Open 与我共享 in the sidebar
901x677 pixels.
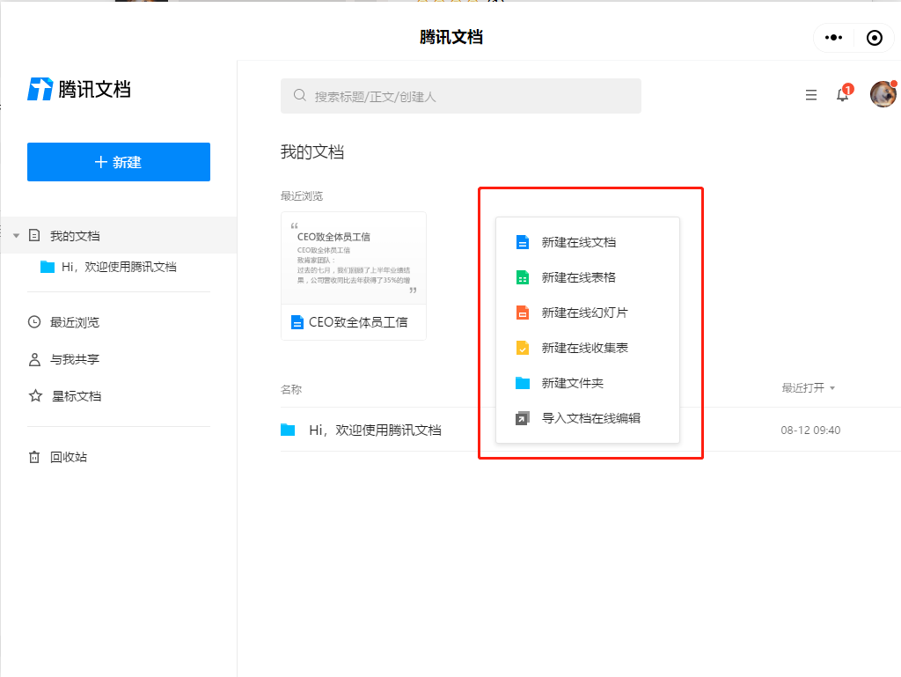(x=74, y=359)
